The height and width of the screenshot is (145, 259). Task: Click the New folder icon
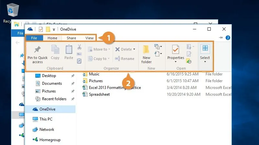146,50
